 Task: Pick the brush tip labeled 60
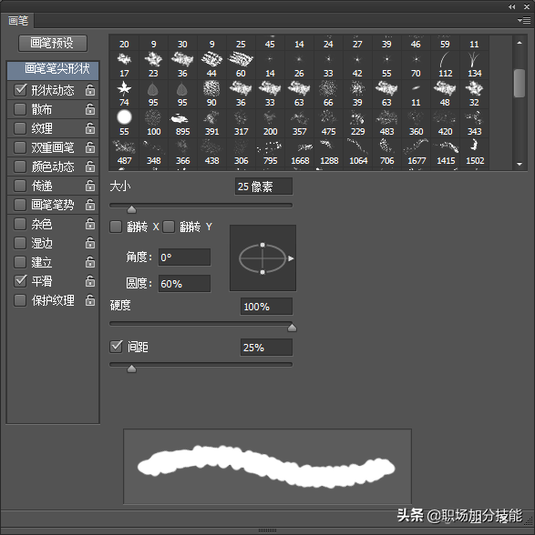pos(241,65)
